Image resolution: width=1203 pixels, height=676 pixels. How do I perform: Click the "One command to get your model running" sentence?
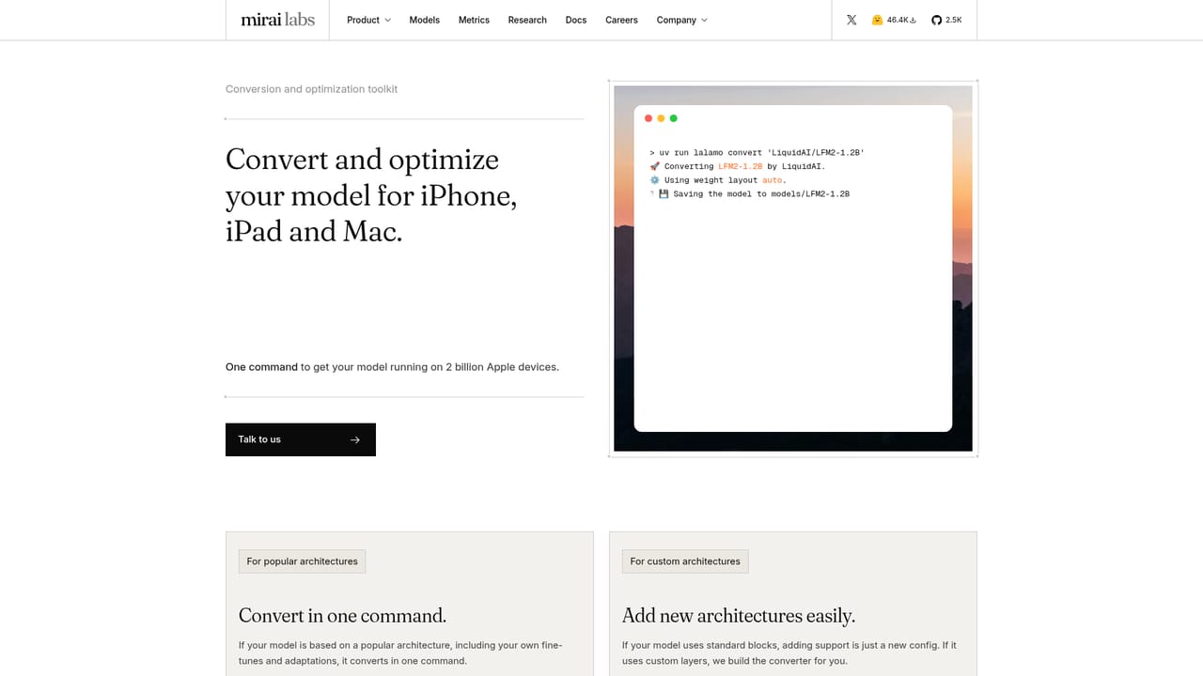pos(392,367)
